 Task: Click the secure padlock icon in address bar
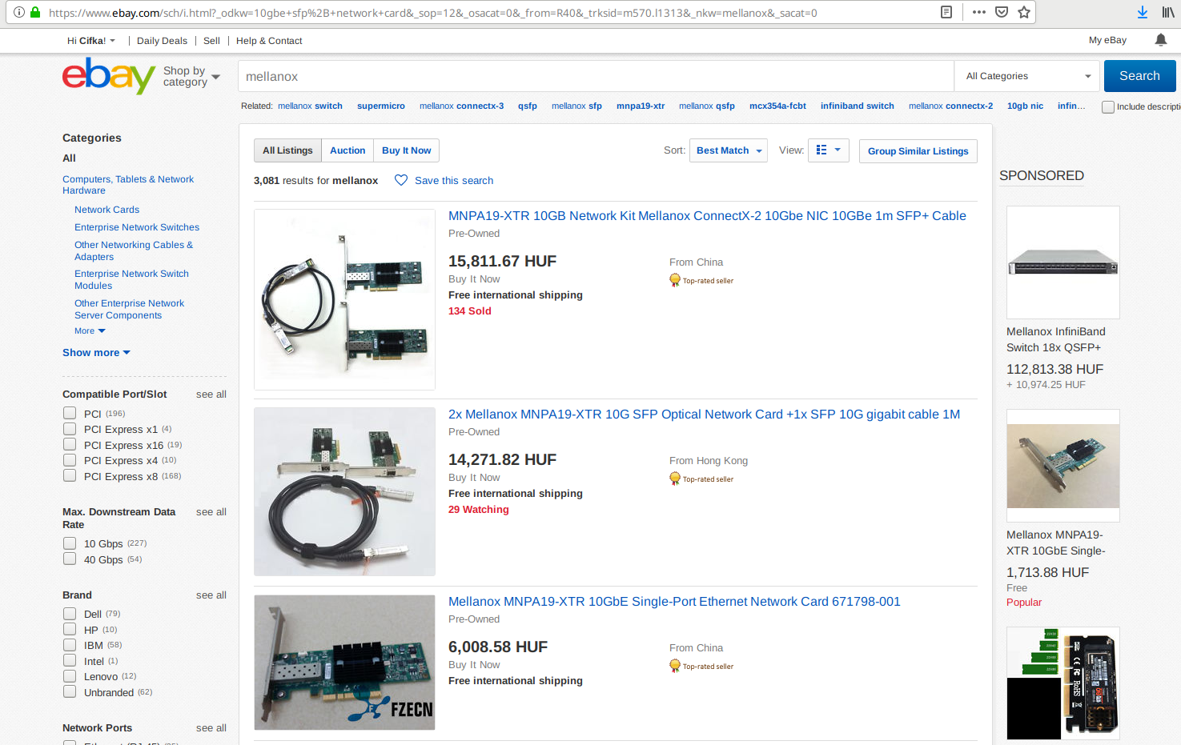pyautogui.click(x=35, y=12)
